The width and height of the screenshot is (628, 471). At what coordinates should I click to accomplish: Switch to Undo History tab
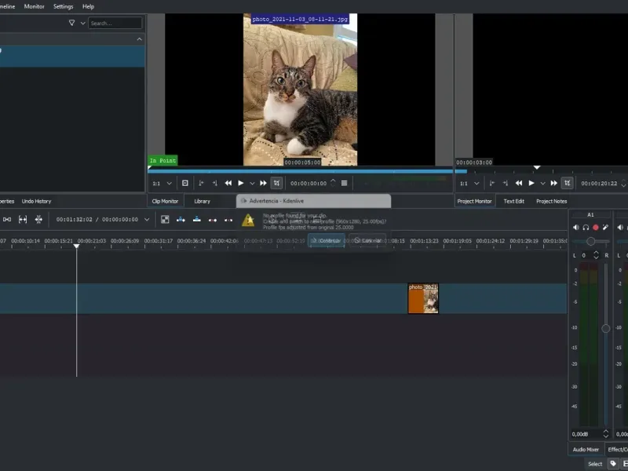[36, 201]
